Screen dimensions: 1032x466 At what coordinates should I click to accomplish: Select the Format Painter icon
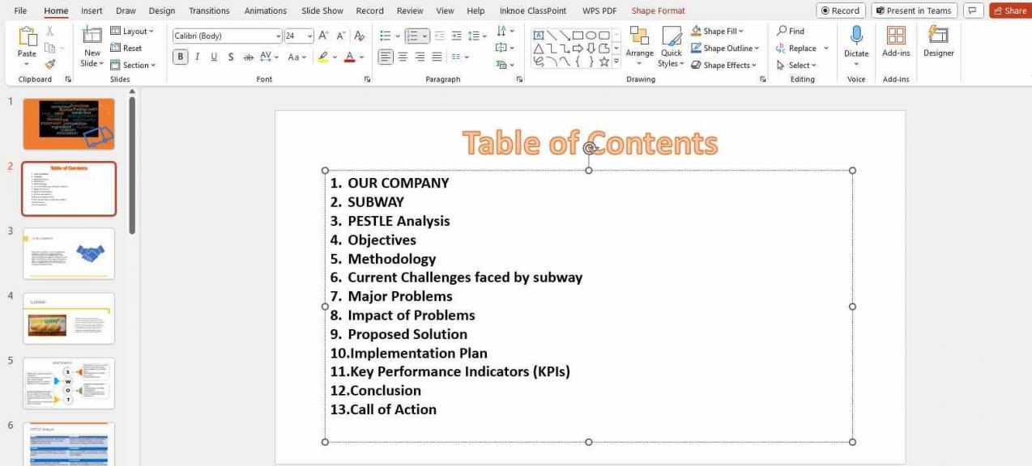pos(49,63)
